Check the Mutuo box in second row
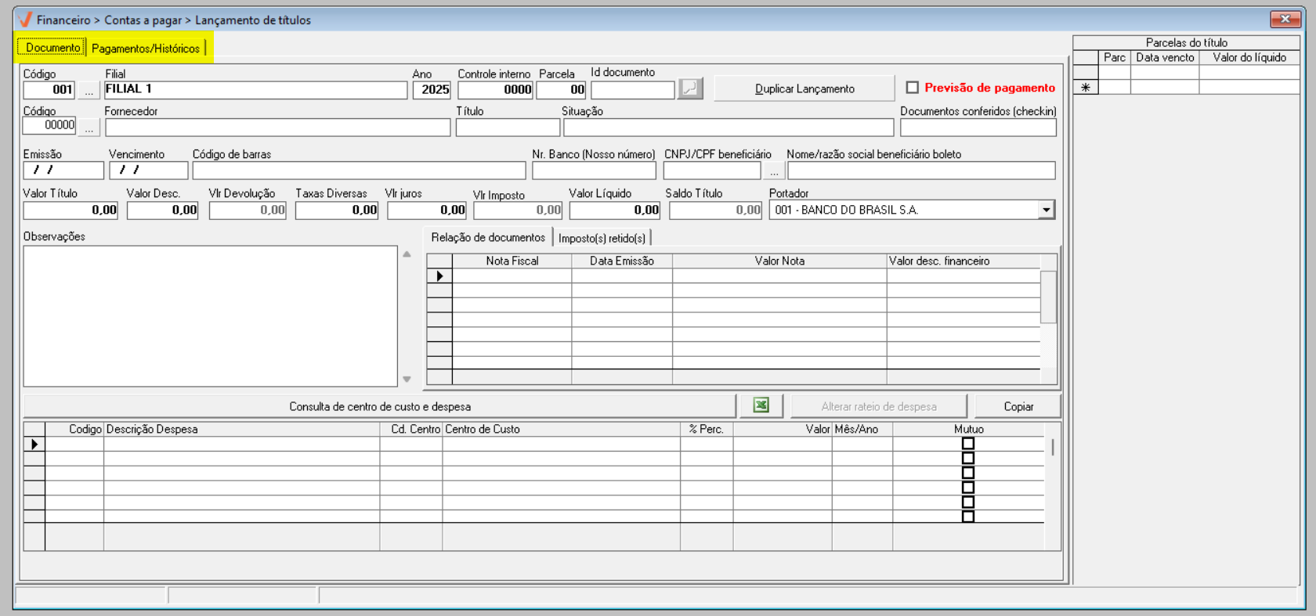 (968, 458)
